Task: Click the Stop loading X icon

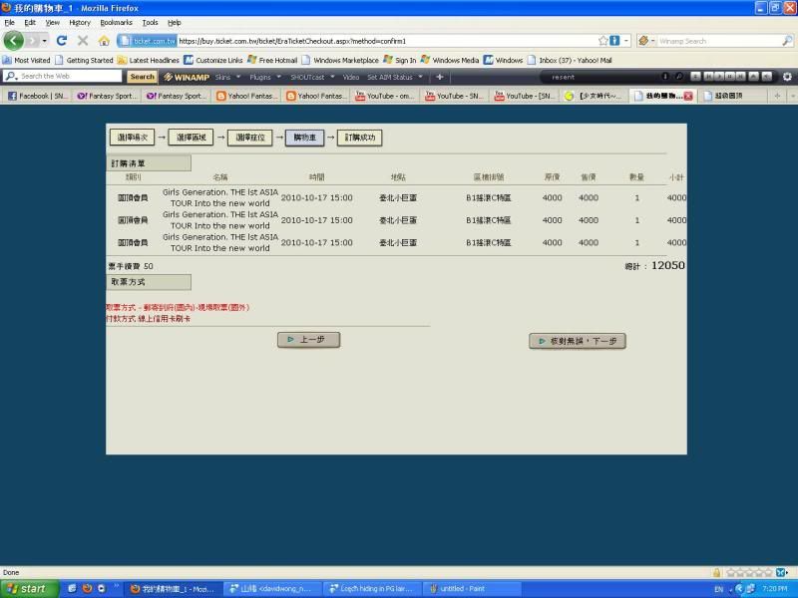Action: click(83, 41)
